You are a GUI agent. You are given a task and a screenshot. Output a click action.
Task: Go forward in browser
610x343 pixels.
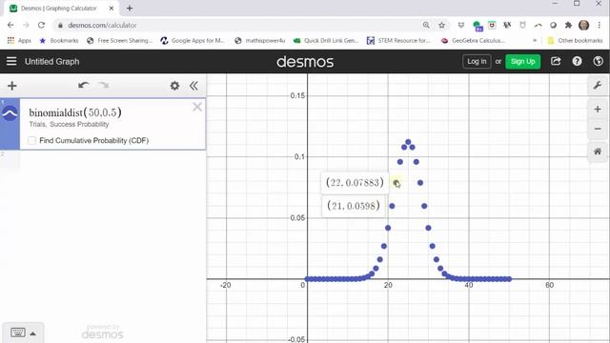[26, 25]
